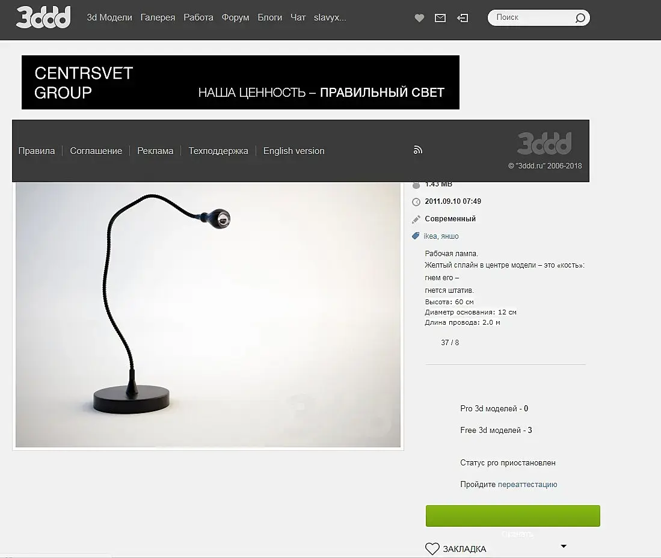The width and height of the screenshot is (661, 558).
Task: Open the Форум menu item
Action: pyautogui.click(x=235, y=17)
